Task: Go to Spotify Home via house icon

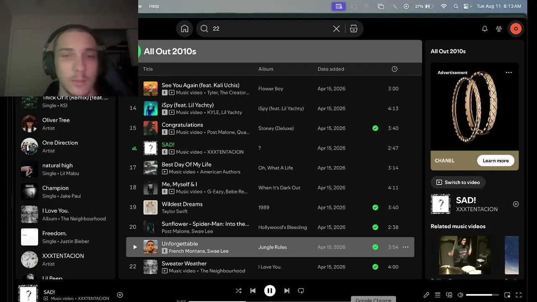Action: (x=185, y=29)
